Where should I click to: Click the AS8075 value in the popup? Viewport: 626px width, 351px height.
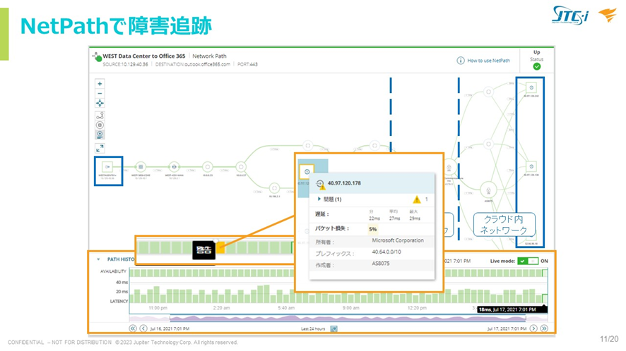tap(380, 264)
